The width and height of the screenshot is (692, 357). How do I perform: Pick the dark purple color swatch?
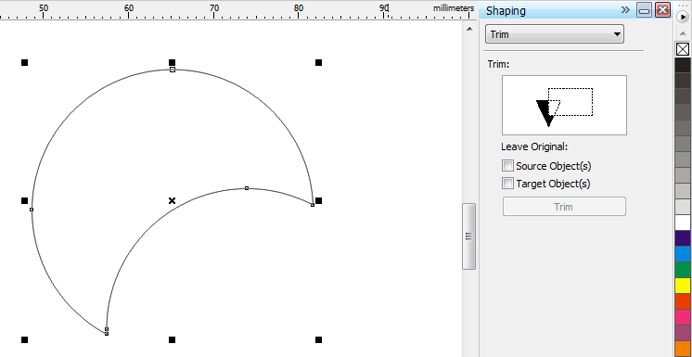pyautogui.click(x=683, y=238)
